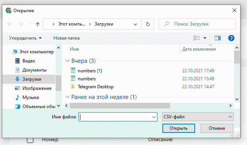Screen dimensions: 247x145
Task: Click the horizontal scrollbar thumb
Action: click(x=120, y=106)
